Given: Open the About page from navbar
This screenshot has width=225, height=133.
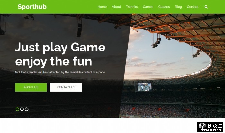Looking at the screenshot, I should click(x=116, y=7).
